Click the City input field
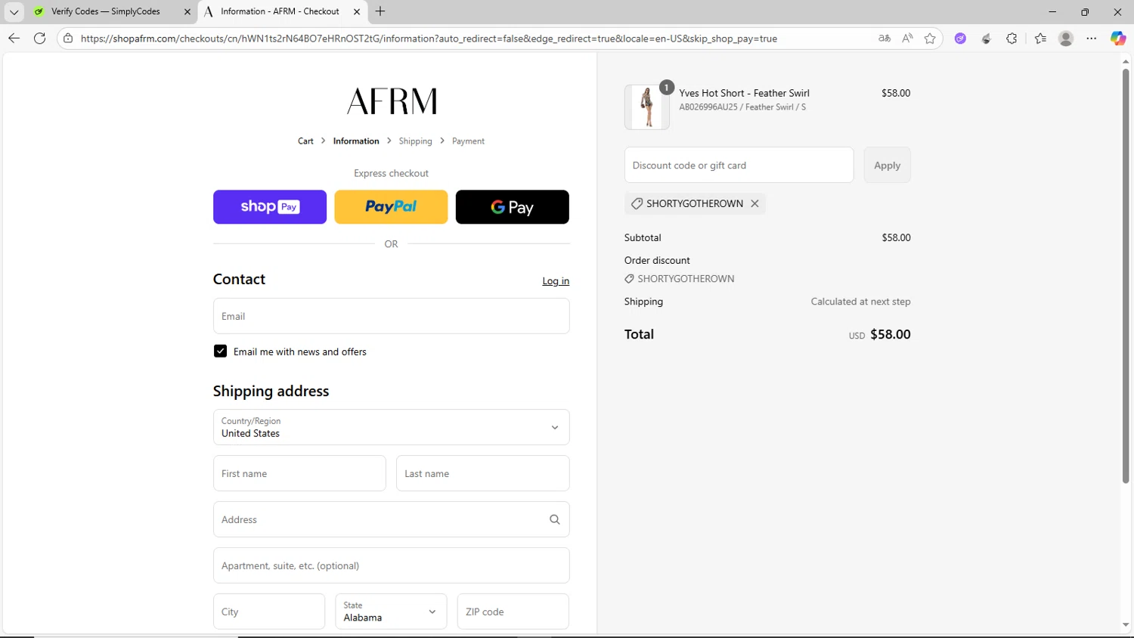The image size is (1134, 638). [x=269, y=612]
